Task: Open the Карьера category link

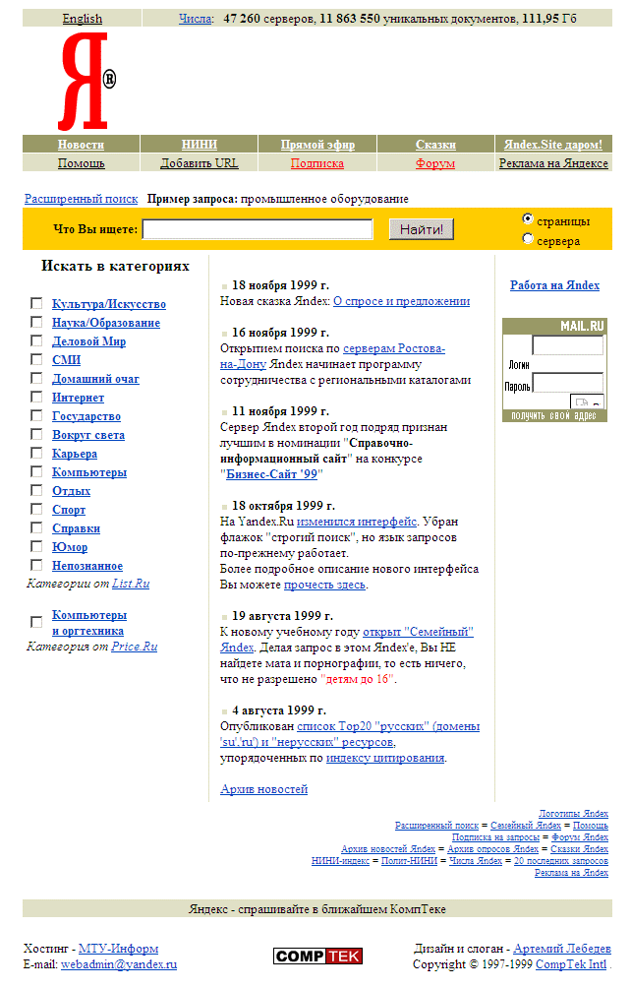Action: pyautogui.click(x=75, y=453)
